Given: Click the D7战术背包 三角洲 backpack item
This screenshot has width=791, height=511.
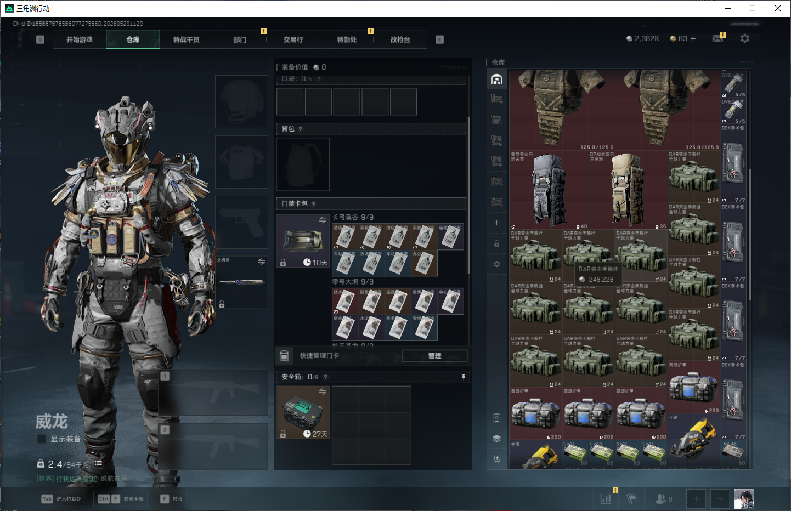Looking at the screenshot, I should tap(628, 190).
